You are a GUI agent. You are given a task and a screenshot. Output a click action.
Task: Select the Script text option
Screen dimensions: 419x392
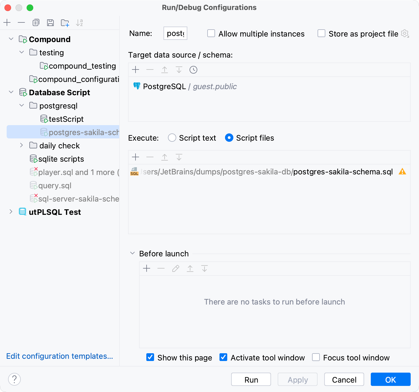[x=172, y=138]
